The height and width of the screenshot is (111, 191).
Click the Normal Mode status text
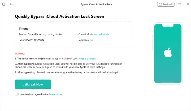point(101,34)
